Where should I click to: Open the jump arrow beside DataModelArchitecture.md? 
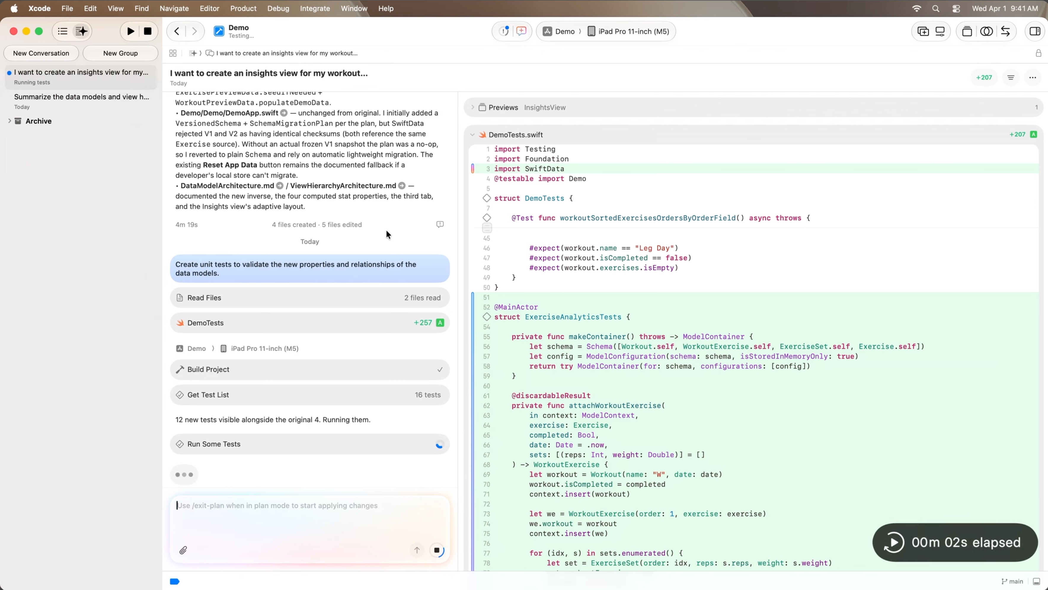point(279,186)
